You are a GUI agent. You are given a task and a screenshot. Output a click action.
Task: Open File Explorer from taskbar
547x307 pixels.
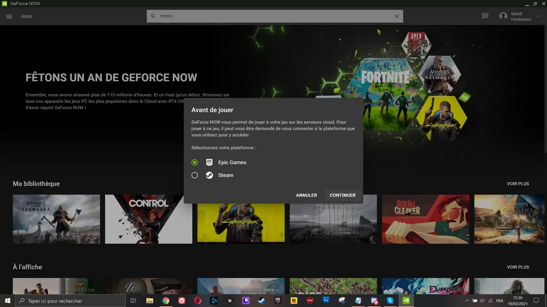pyautogui.click(x=150, y=301)
